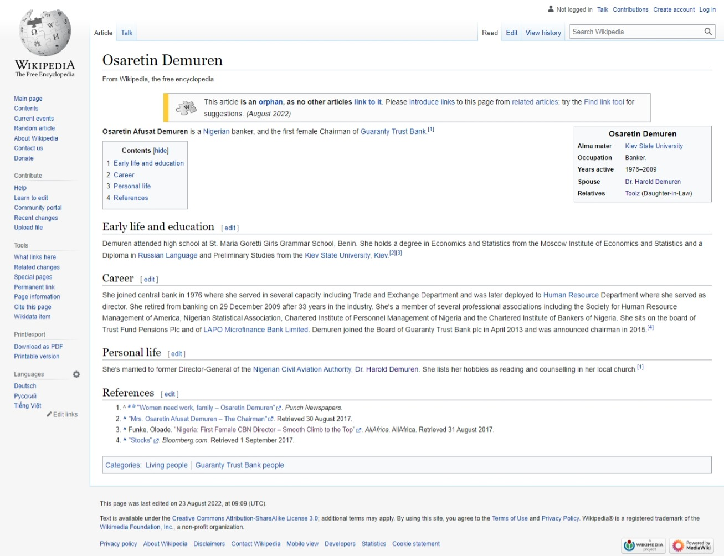The width and height of the screenshot is (724, 556).
Task: Open What links here tool
Action: point(35,257)
